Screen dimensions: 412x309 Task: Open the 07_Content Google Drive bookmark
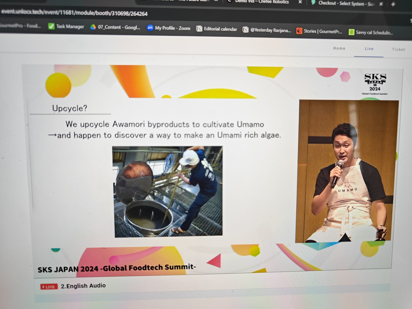click(115, 27)
